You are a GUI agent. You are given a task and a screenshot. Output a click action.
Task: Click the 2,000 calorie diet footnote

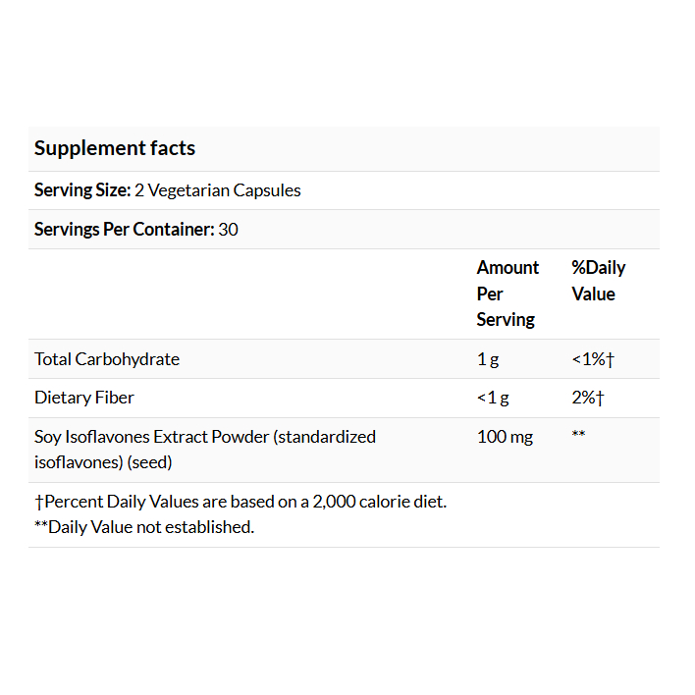241,502
